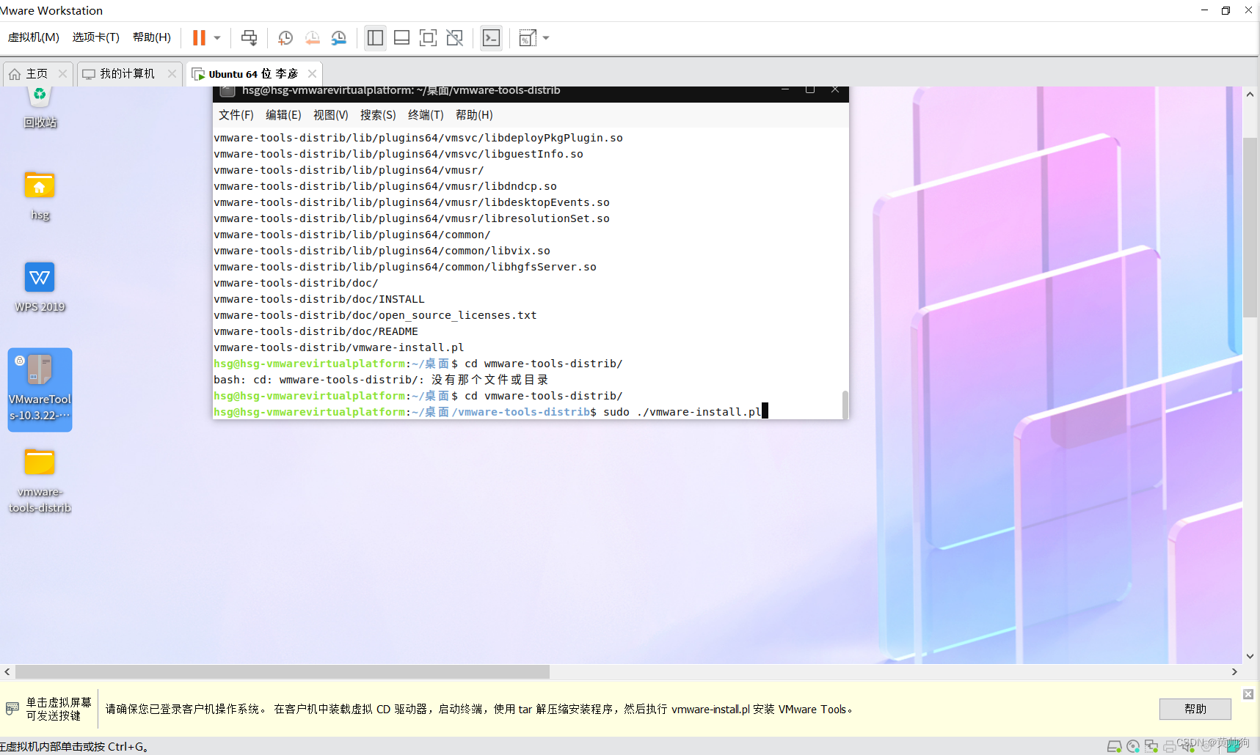Click the libresolutionSet.so output line
1260x755 pixels.
point(412,218)
